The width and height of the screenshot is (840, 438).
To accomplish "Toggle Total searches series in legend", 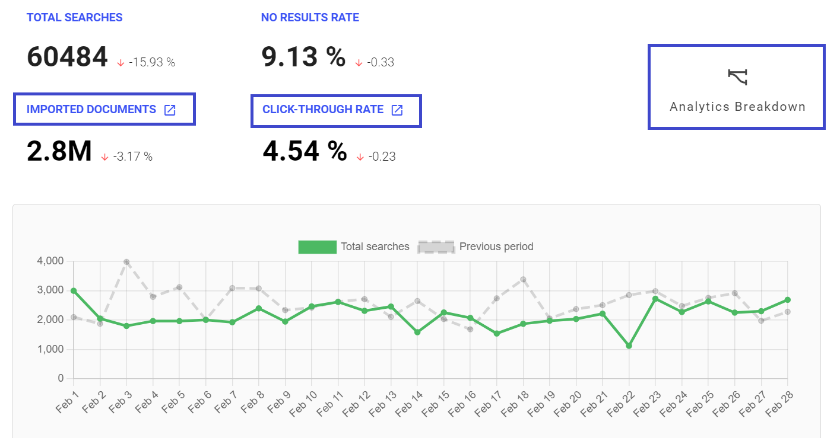I will click(x=354, y=247).
